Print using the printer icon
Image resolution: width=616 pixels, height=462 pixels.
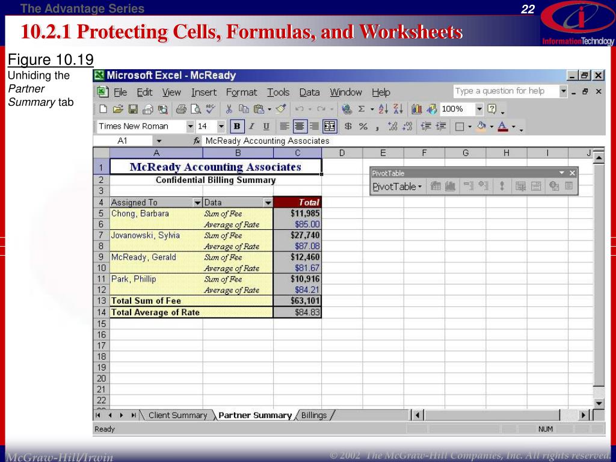(x=181, y=109)
